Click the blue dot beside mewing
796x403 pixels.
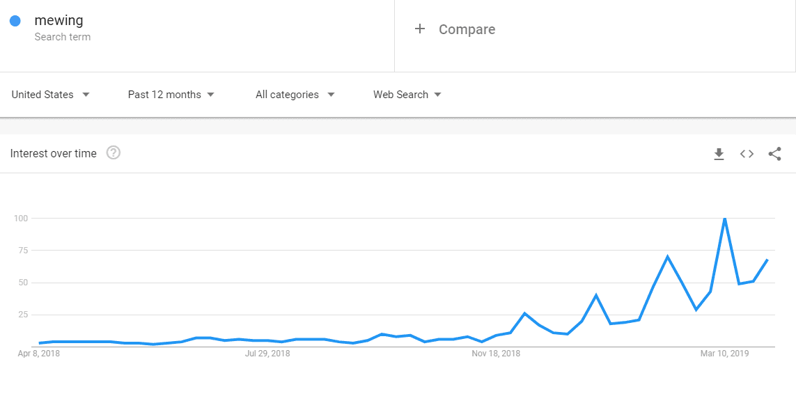click(x=15, y=22)
